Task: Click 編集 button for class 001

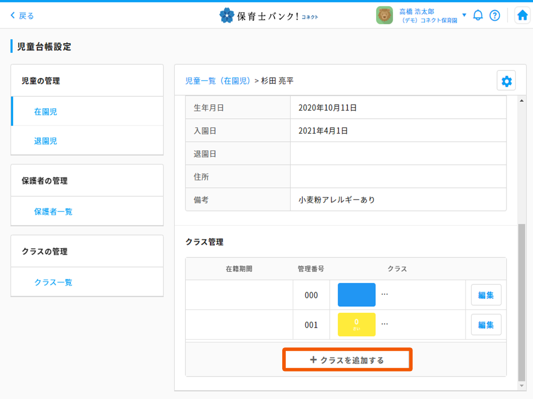Action: 486,325
